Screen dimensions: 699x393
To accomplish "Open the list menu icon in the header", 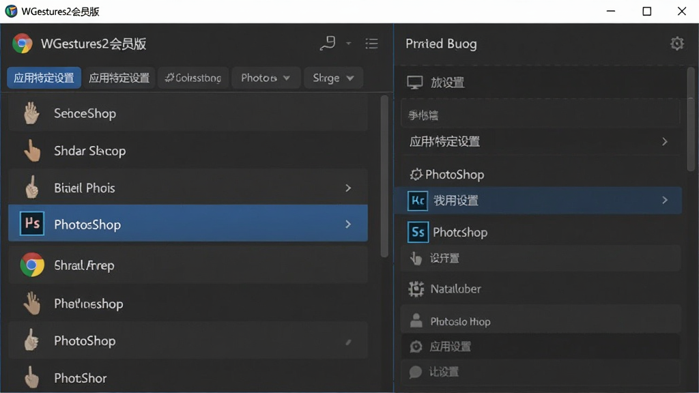I will [371, 44].
